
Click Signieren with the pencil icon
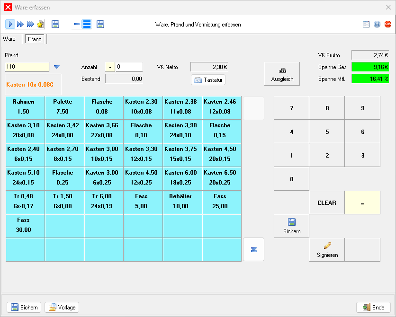[x=327, y=250]
